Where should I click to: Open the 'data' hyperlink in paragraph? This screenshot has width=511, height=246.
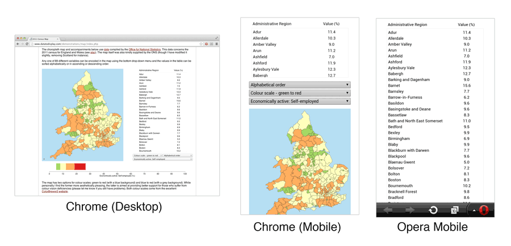pos(106,49)
